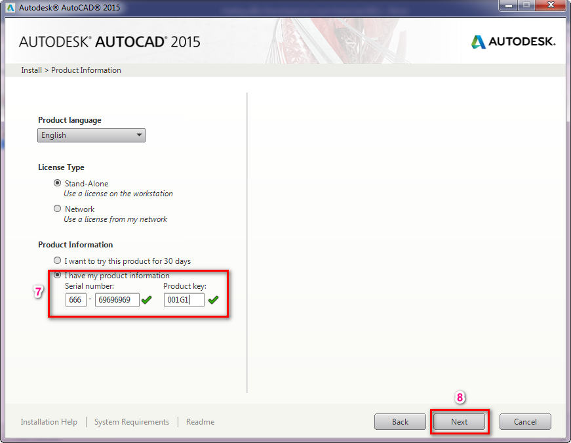Minimize the installer window

(509, 5)
